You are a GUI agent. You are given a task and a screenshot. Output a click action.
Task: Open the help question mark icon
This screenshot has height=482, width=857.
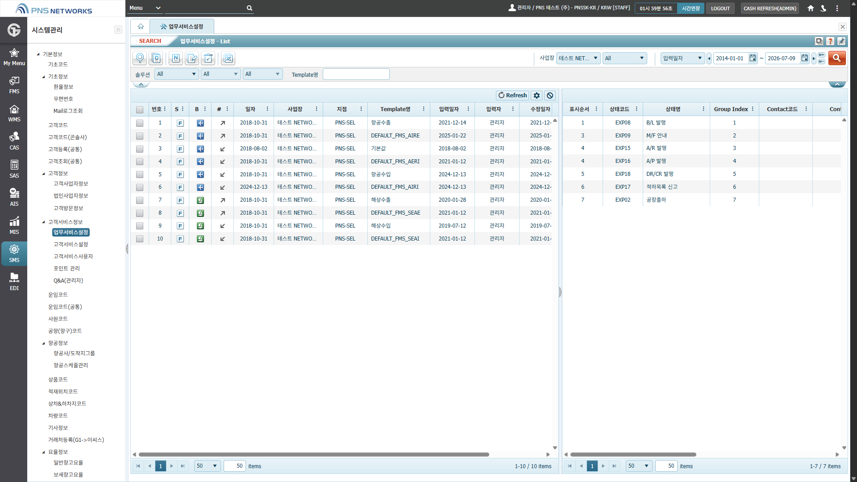pyautogui.click(x=830, y=41)
